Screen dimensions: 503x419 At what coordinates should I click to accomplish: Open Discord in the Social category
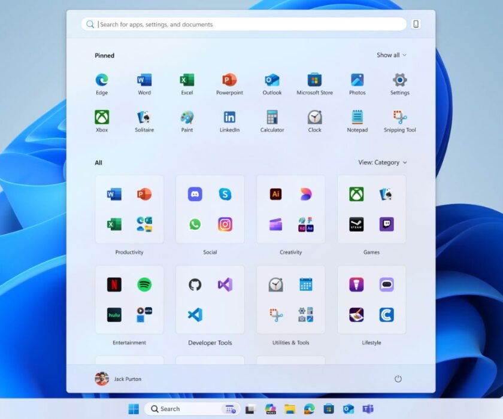tap(195, 194)
